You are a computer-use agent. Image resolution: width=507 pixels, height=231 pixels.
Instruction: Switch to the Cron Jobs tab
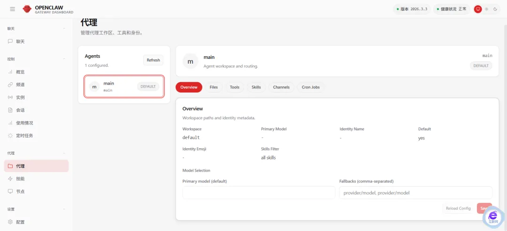coord(311,87)
